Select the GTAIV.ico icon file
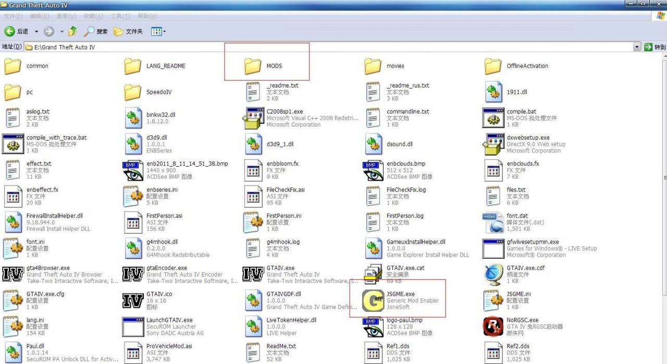This screenshot has height=364, width=667. click(x=133, y=300)
